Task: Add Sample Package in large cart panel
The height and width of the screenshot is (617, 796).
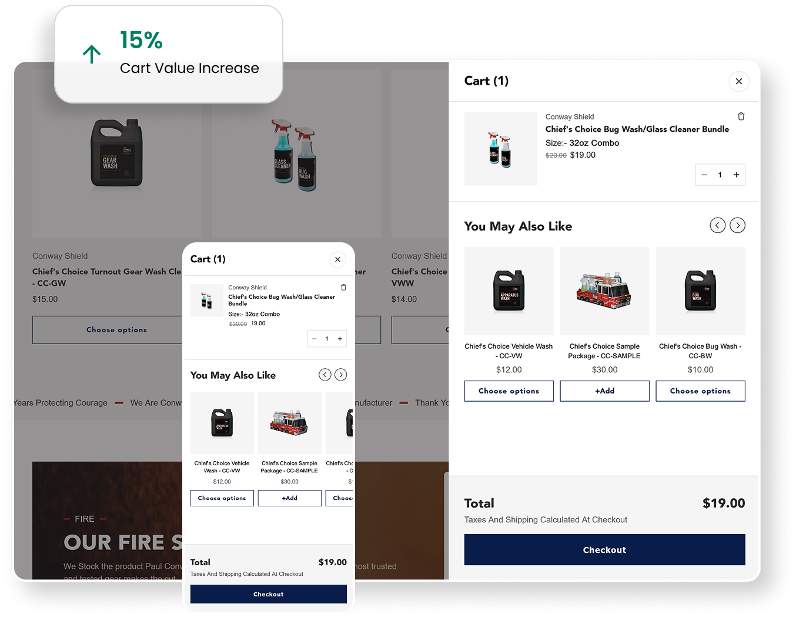Action: tap(604, 391)
